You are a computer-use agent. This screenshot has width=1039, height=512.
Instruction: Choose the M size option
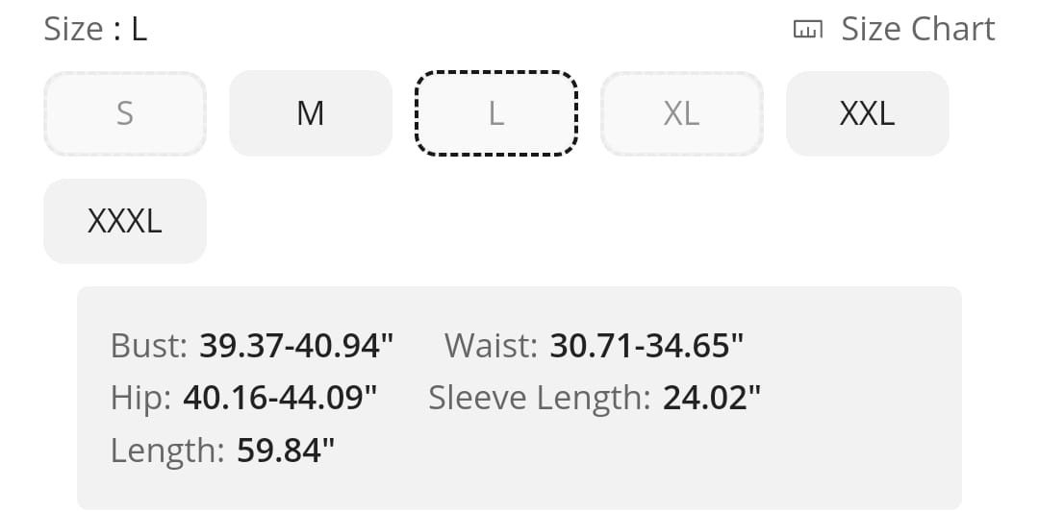pyautogui.click(x=311, y=113)
